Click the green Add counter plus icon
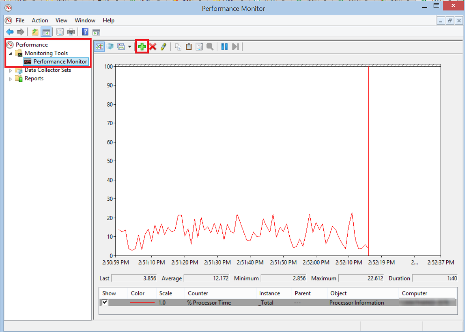The height and width of the screenshot is (332, 465). [x=142, y=47]
